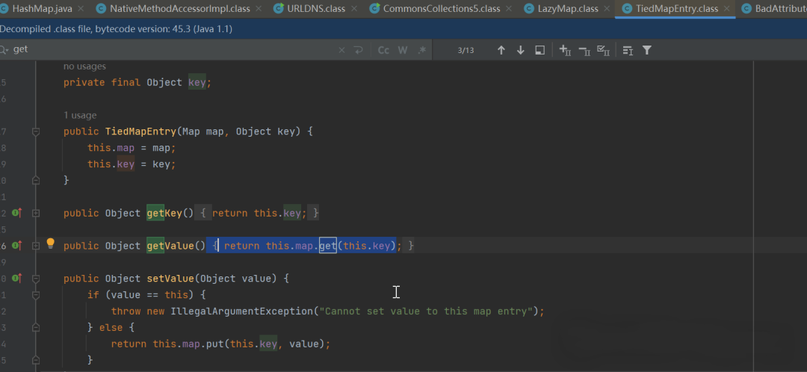Toggle search in selection only
The width and height of the screenshot is (807, 372).
point(628,50)
